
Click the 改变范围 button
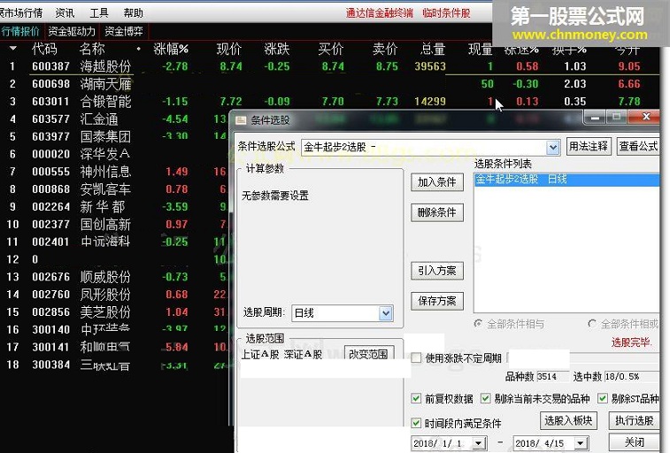pos(368,354)
